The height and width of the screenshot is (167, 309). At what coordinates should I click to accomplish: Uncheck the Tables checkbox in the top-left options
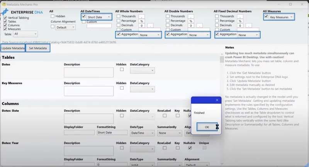click(x=5, y=21)
